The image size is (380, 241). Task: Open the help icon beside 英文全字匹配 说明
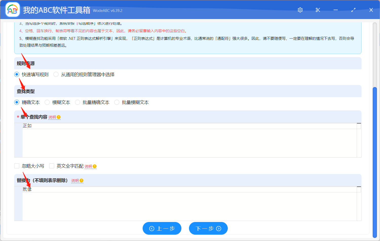[x=94, y=166]
